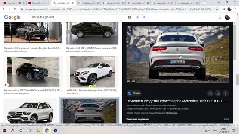
Task: Click Ещё next to Похожие картинки
Action: click(x=226, y=119)
